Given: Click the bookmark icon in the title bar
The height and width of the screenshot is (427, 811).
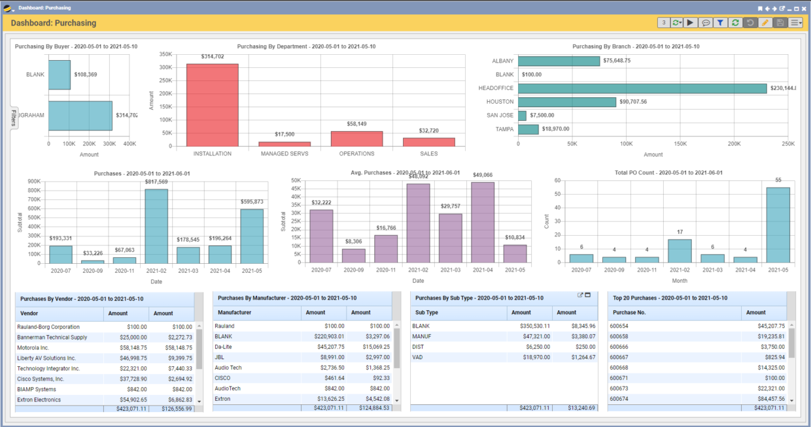Looking at the screenshot, I should point(761,8).
